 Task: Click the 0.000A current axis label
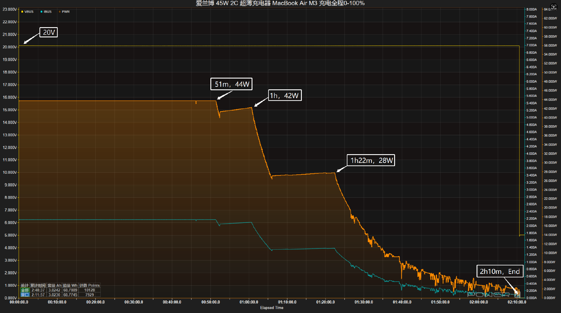(531, 298)
